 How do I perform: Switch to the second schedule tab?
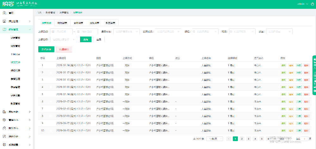(x=62, y=23)
